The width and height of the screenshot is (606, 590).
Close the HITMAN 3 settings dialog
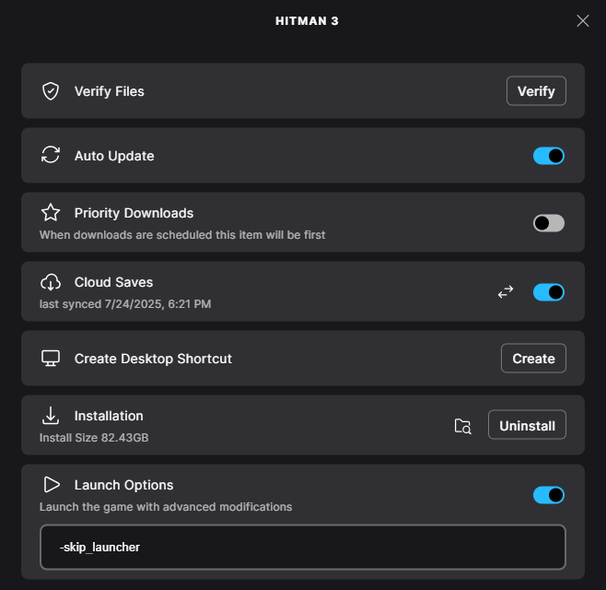click(583, 20)
